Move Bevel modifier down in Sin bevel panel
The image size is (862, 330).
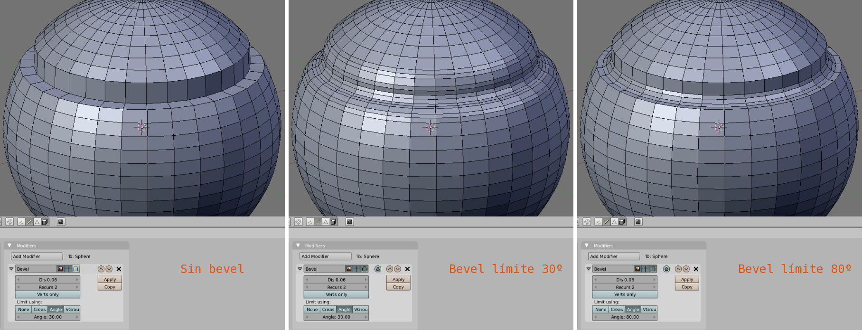[109, 269]
